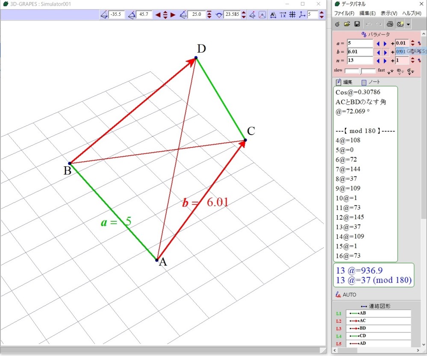Click the axes display icon in toolbar
This screenshot has height=356, width=427.
(302, 15)
